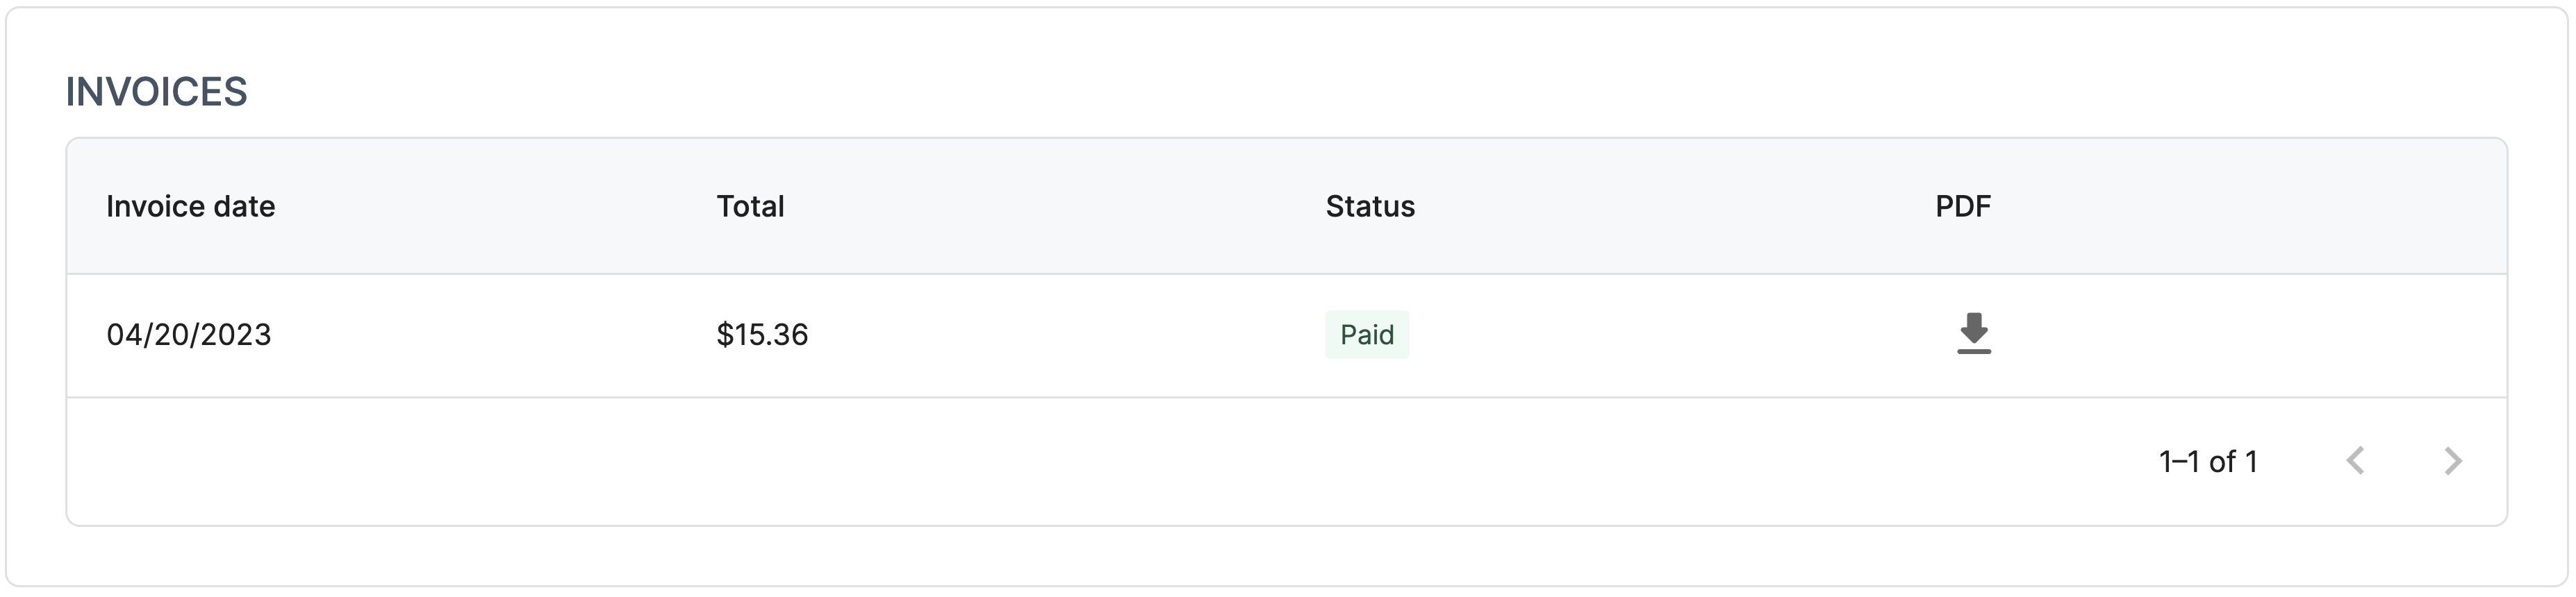Click the left chevron in the pagination footer
2576x597 pixels.
pyautogui.click(x=2355, y=461)
